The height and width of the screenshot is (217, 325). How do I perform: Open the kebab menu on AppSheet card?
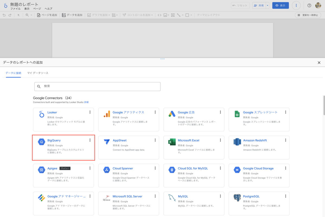coord(155,140)
